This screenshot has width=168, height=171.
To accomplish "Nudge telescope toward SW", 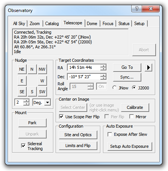I will point(42,92).
